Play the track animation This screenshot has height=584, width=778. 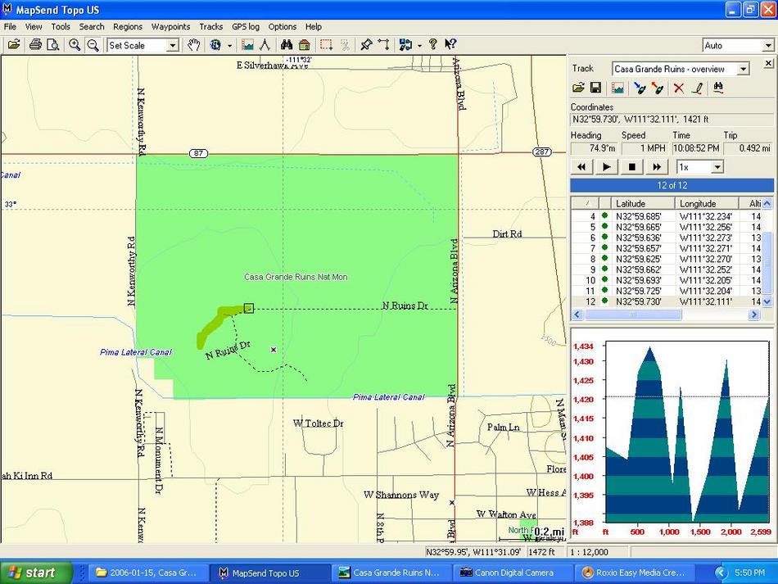(x=606, y=167)
